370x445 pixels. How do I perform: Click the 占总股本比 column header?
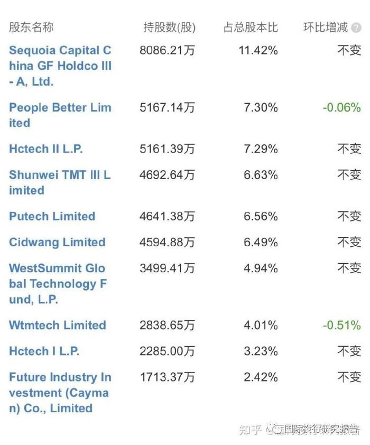[251, 27]
